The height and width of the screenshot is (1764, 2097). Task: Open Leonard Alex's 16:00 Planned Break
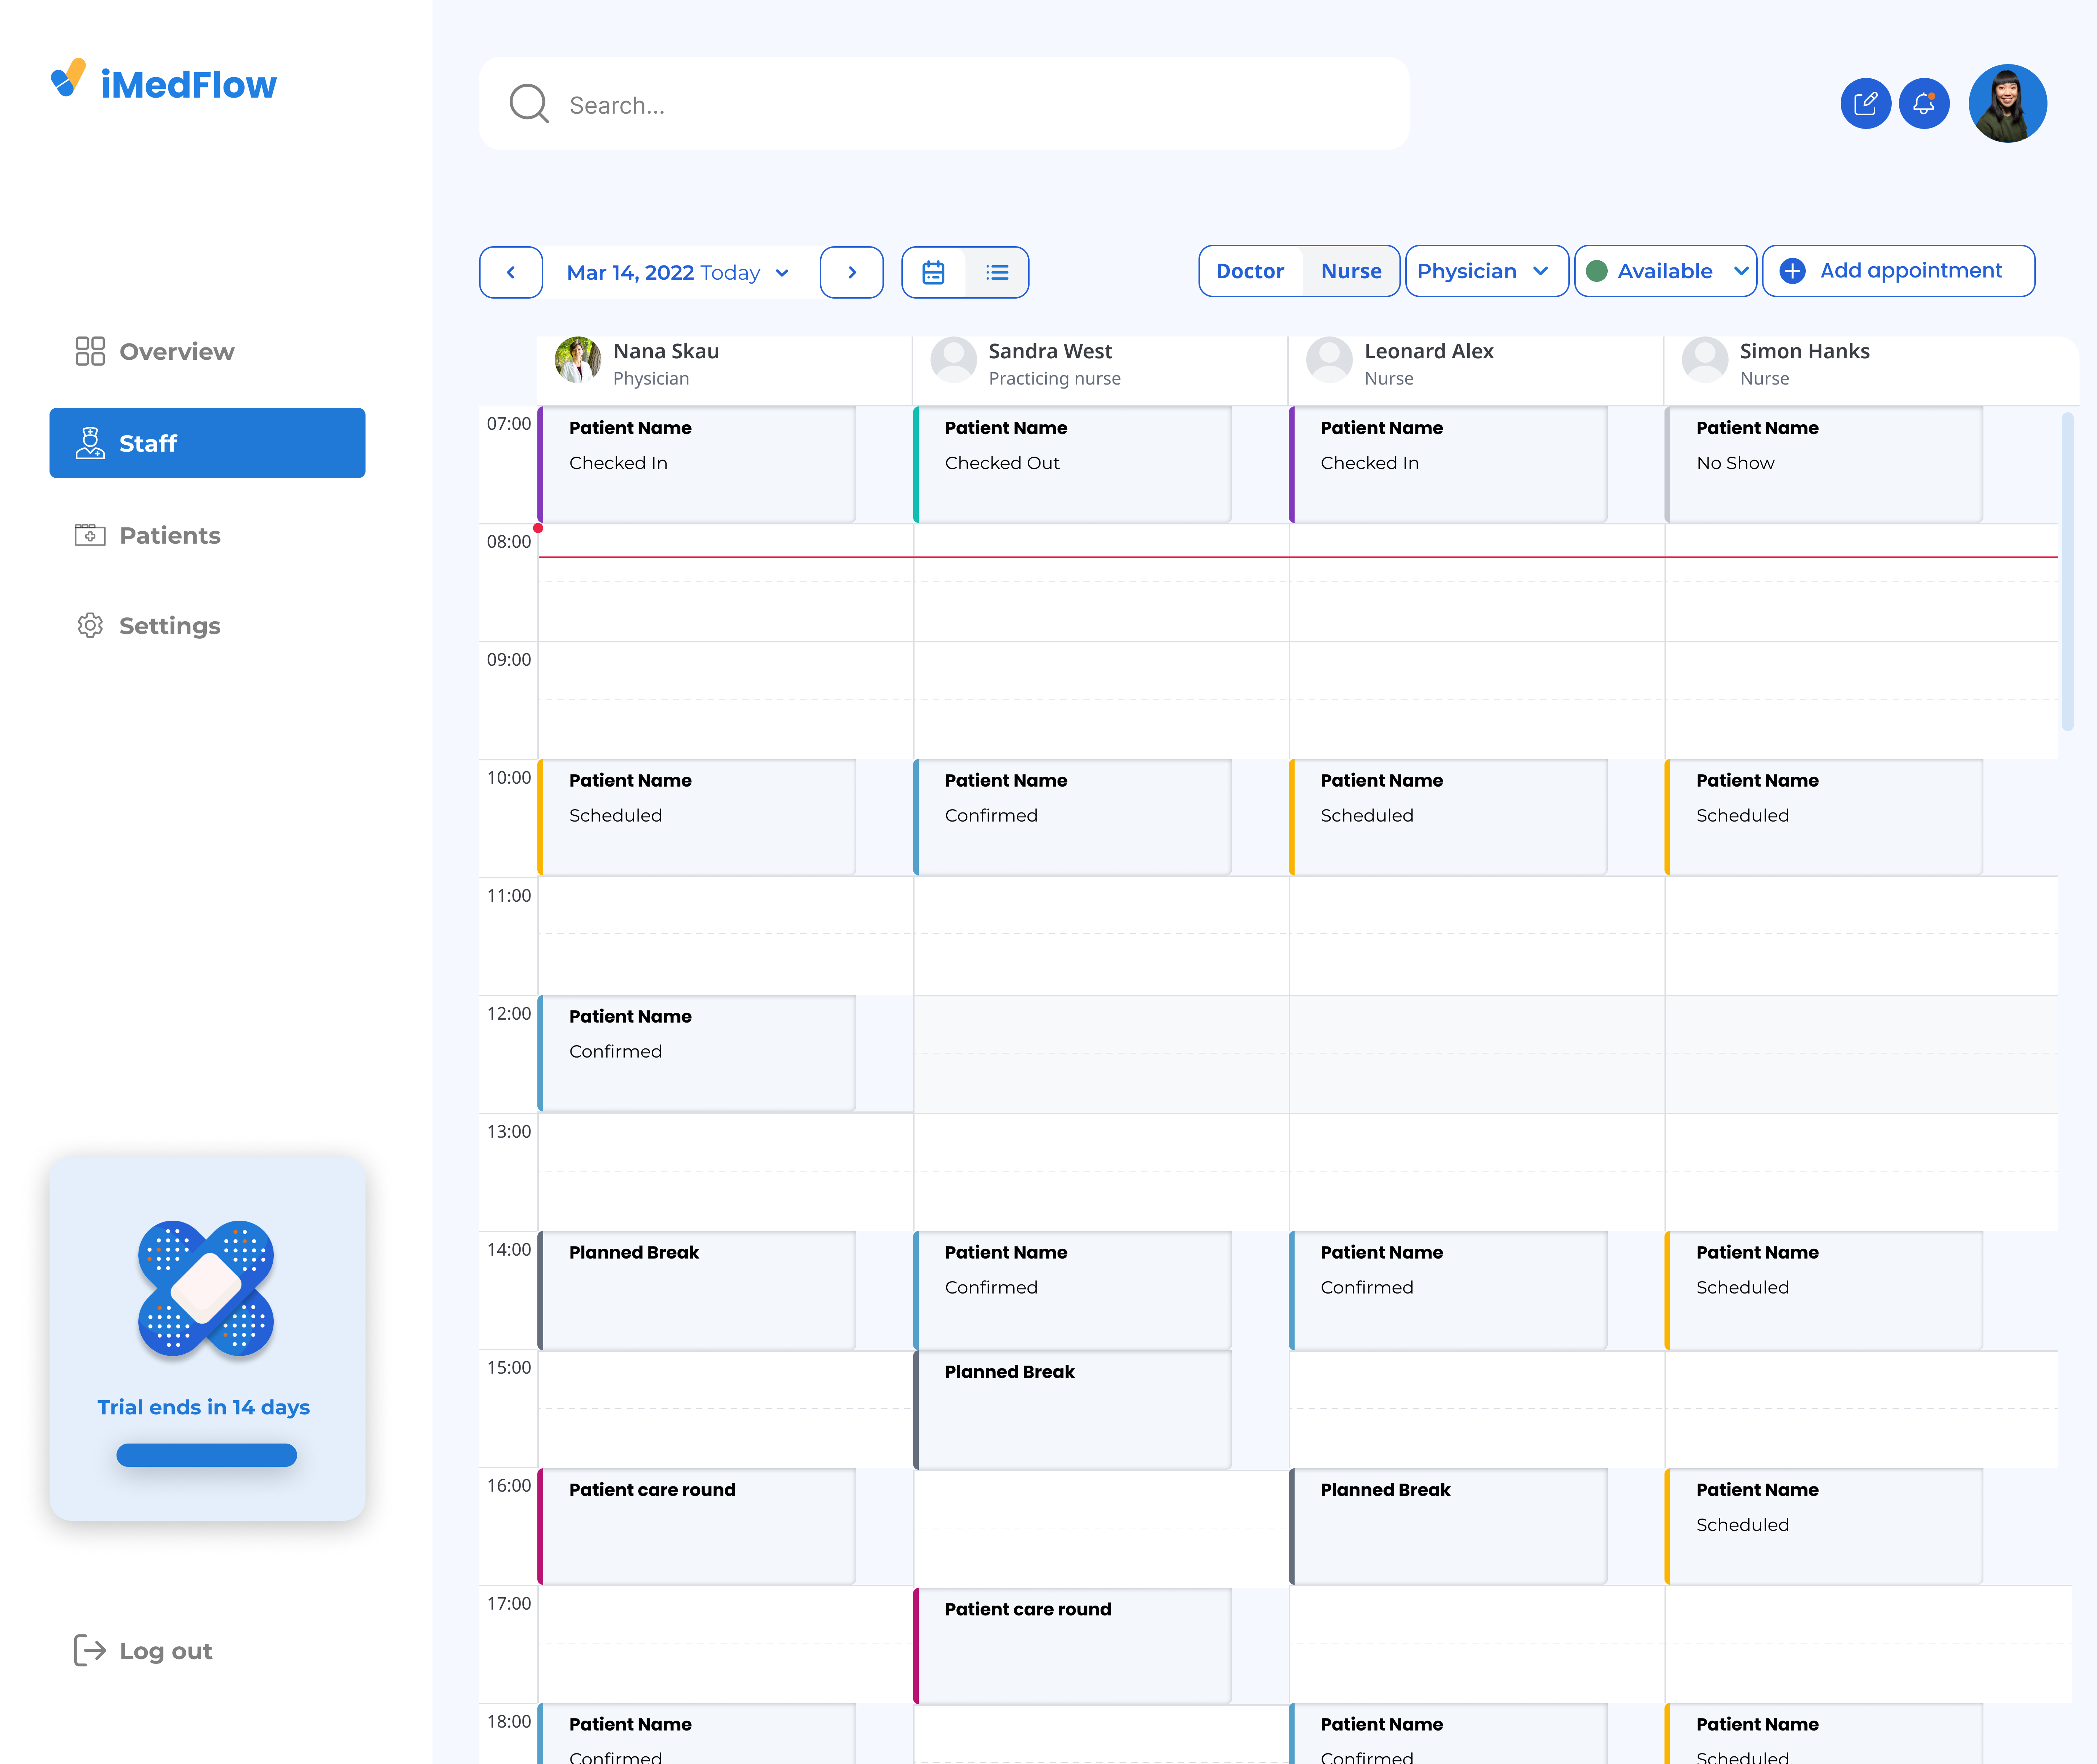tap(1448, 1526)
